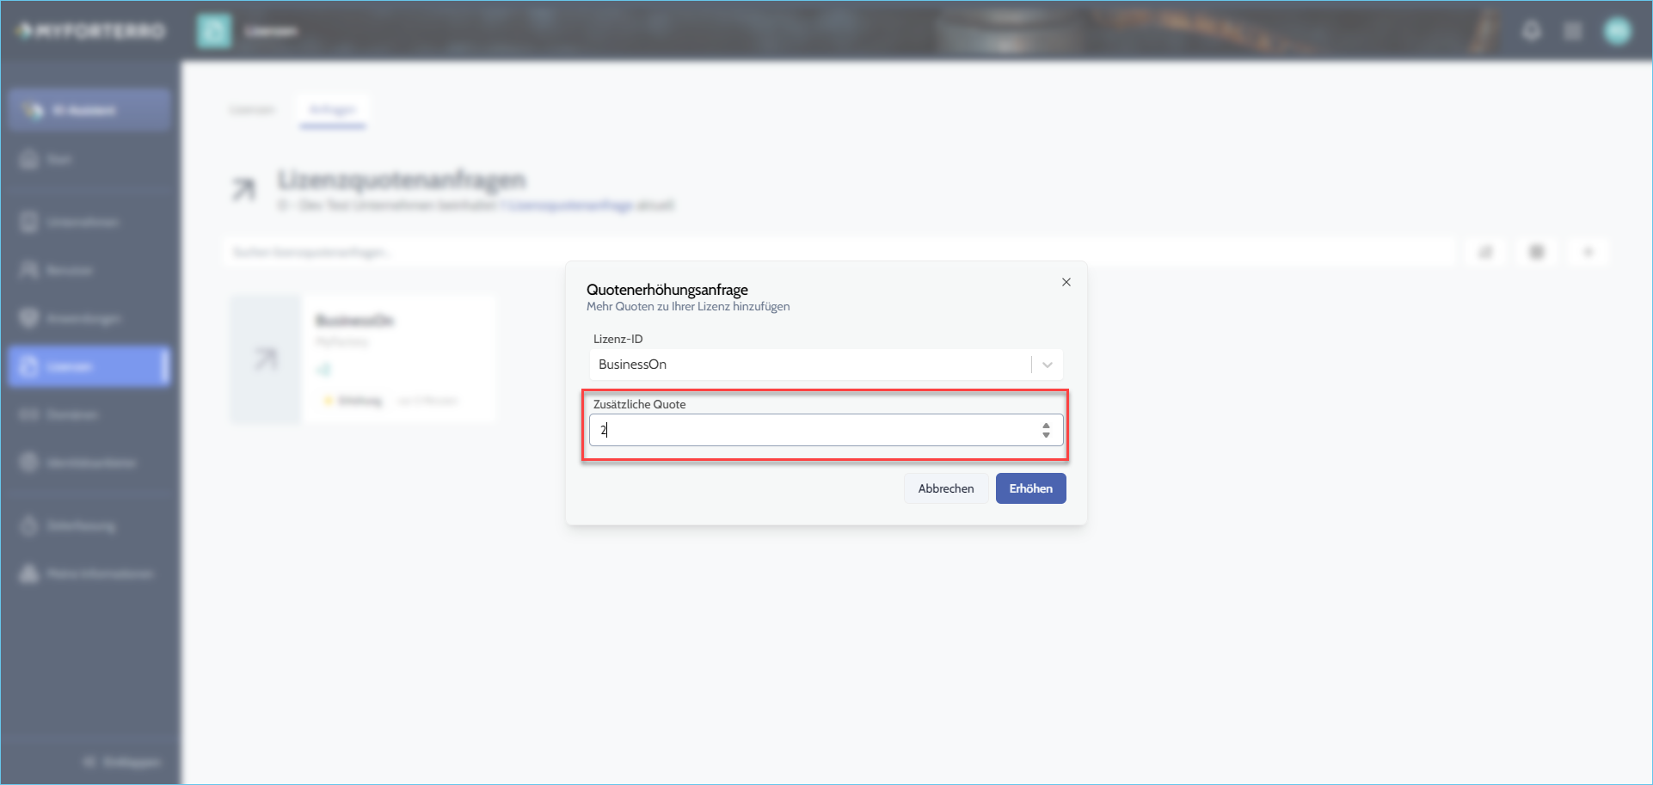
Task: Click the chevron arrow of Lizenz-ID field
Action: [x=1048, y=365]
